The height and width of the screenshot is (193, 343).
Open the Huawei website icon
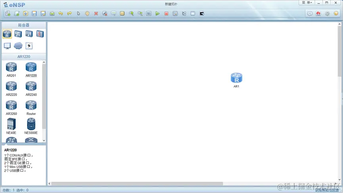coord(318,13)
